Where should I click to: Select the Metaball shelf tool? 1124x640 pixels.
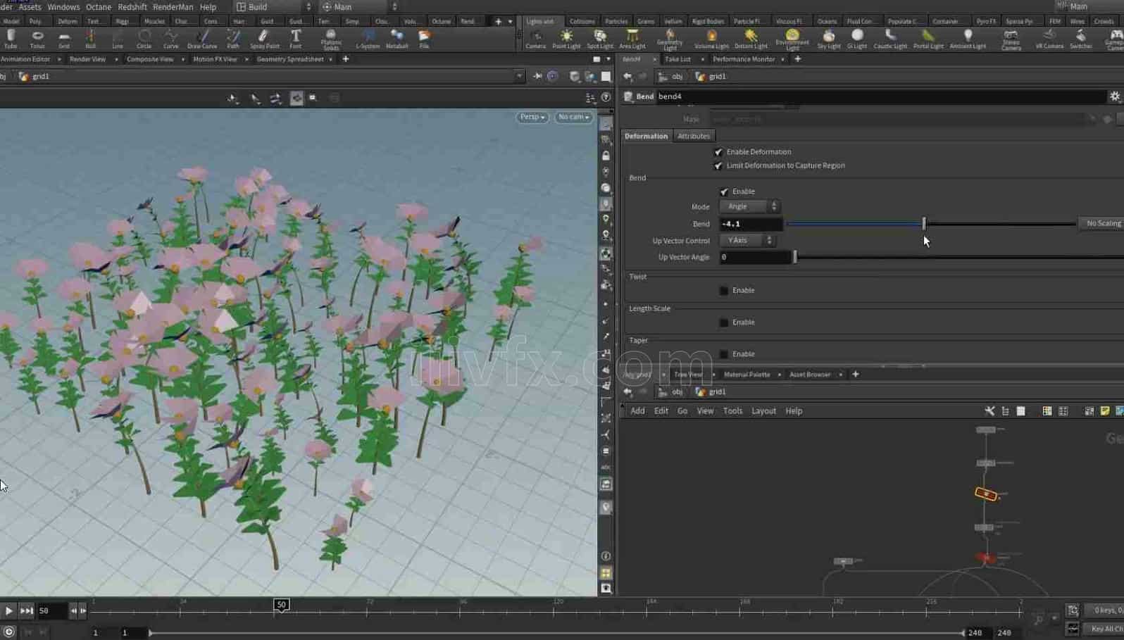click(x=396, y=39)
